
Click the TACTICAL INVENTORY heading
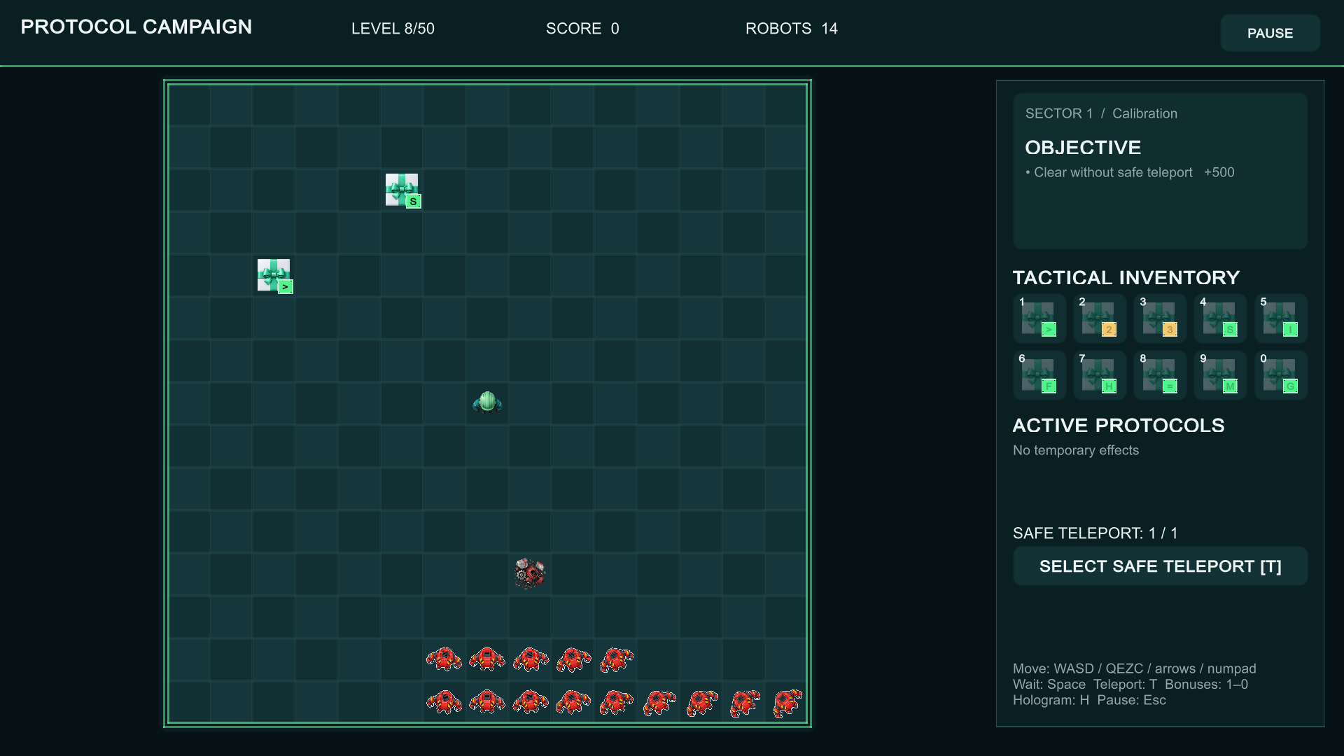point(1126,277)
